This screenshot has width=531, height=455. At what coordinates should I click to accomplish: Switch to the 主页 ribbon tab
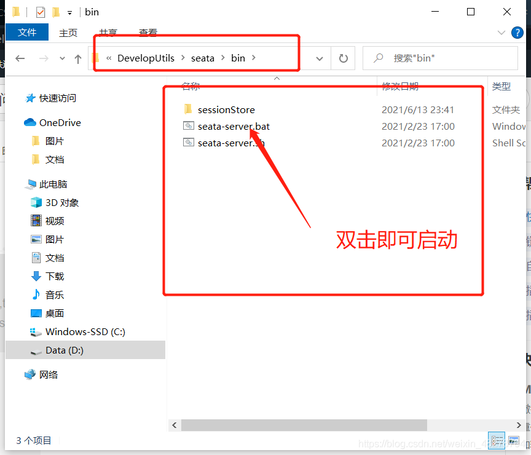tap(68, 33)
